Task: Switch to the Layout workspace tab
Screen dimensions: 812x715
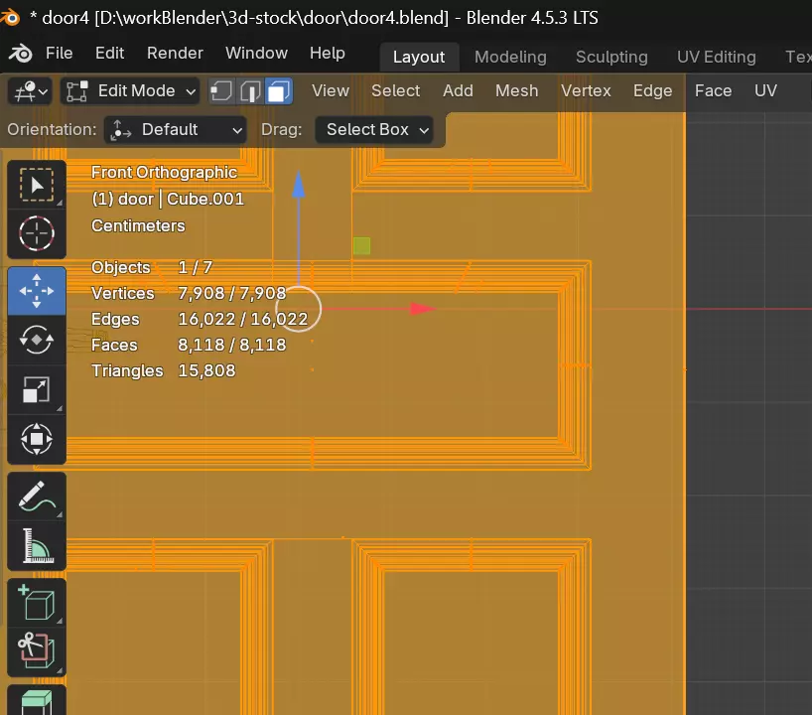Action: 419,57
